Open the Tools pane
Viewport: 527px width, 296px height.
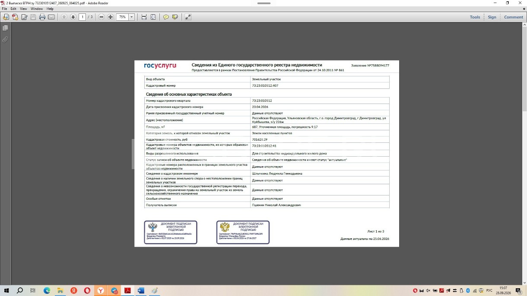pos(475,17)
